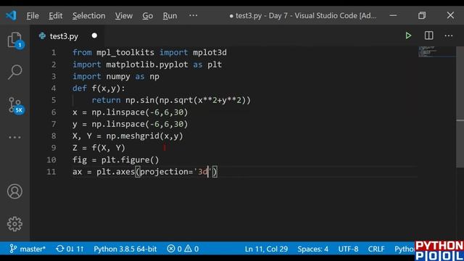The image size is (464, 261).
Task: Select Python 3.8.5 64-bit interpreter
Action: [x=125, y=249]
